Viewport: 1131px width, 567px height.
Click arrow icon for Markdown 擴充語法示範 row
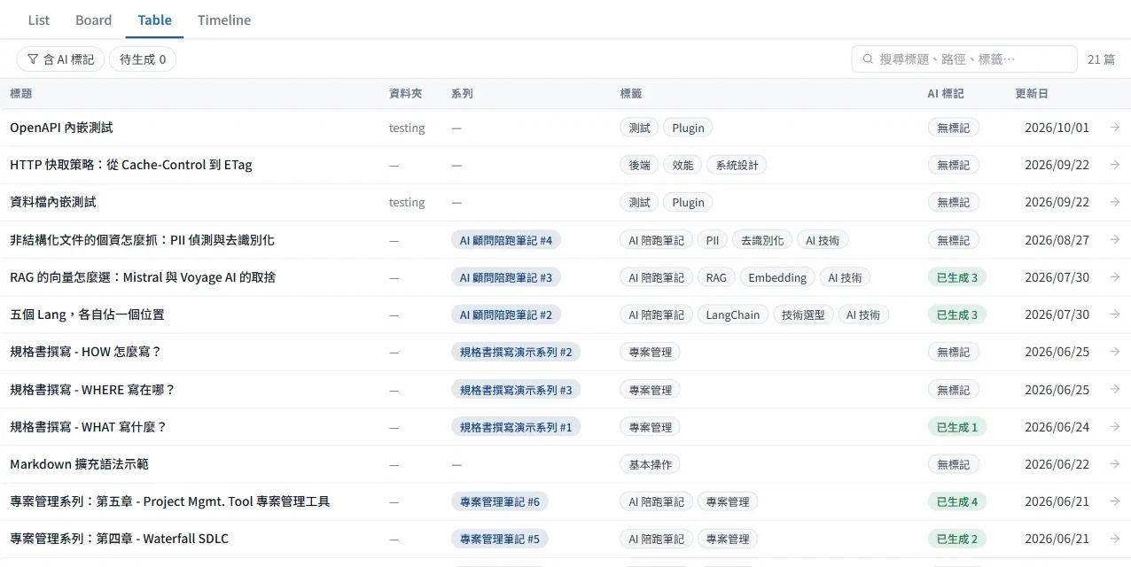pos(1114,464)
